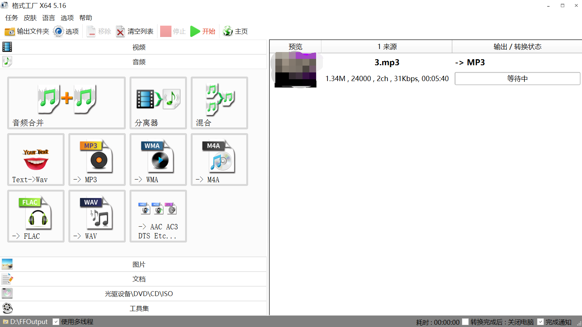Screen dimensions: 582x327
Task: Click the 预览 column header
Action: click(295, 46)
